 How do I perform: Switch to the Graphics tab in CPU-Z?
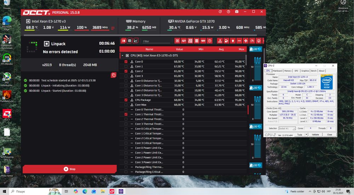click(x=305, y=71)
